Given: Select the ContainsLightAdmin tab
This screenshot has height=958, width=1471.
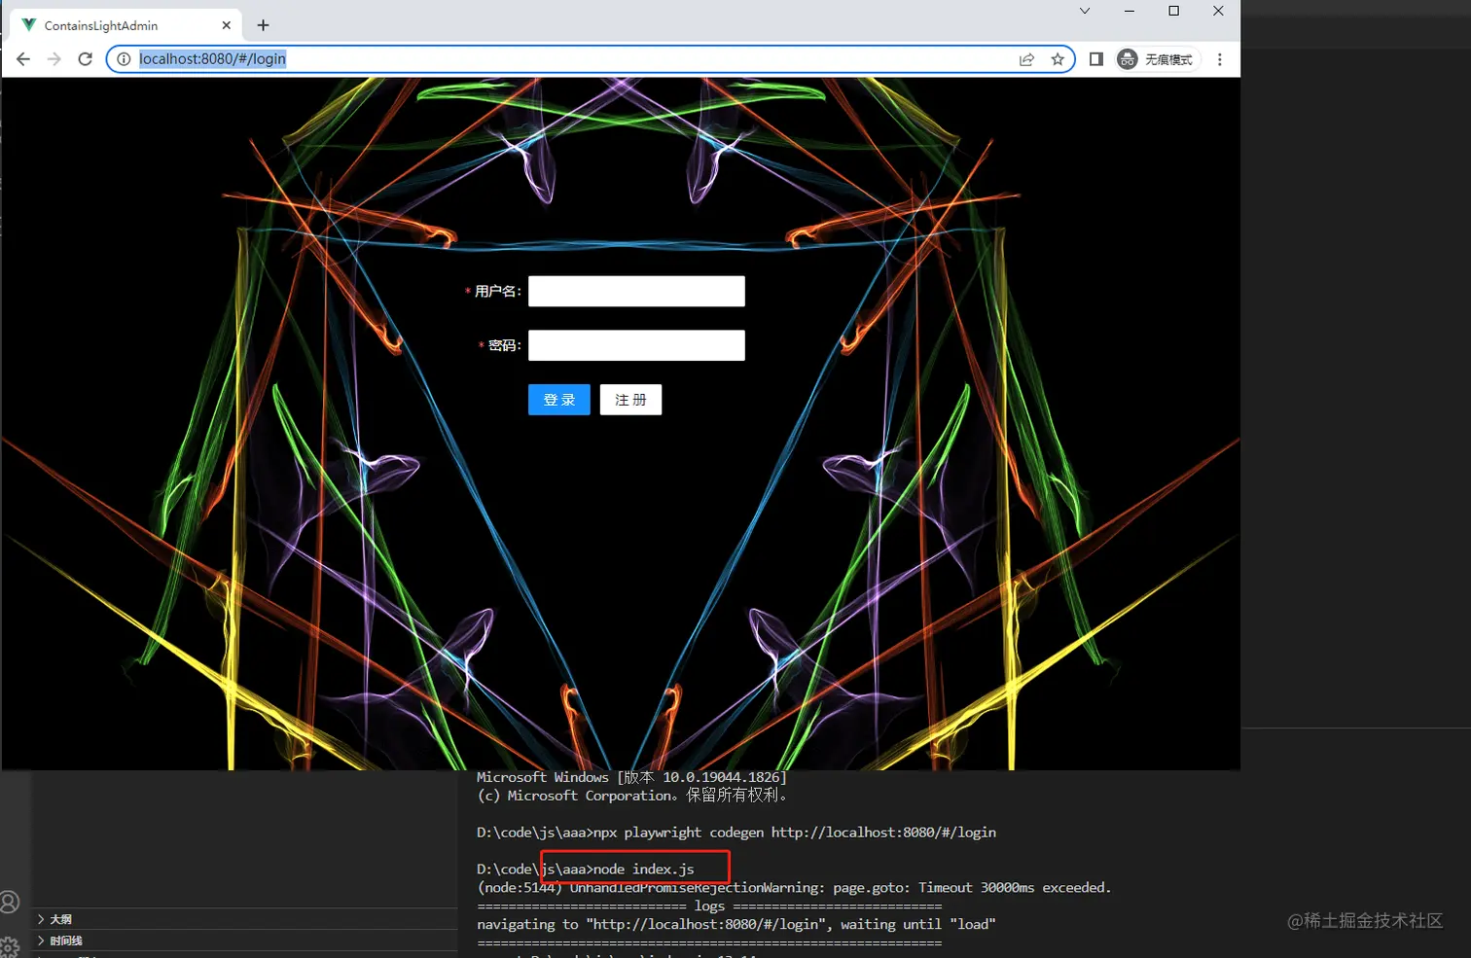Looking at the screenshot, I should (125, 25).
